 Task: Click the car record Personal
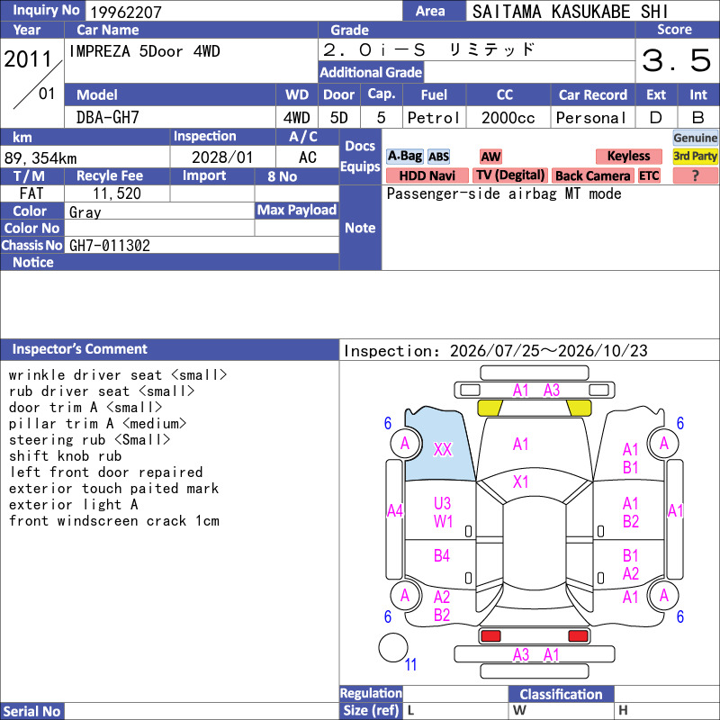coord(591,118)
